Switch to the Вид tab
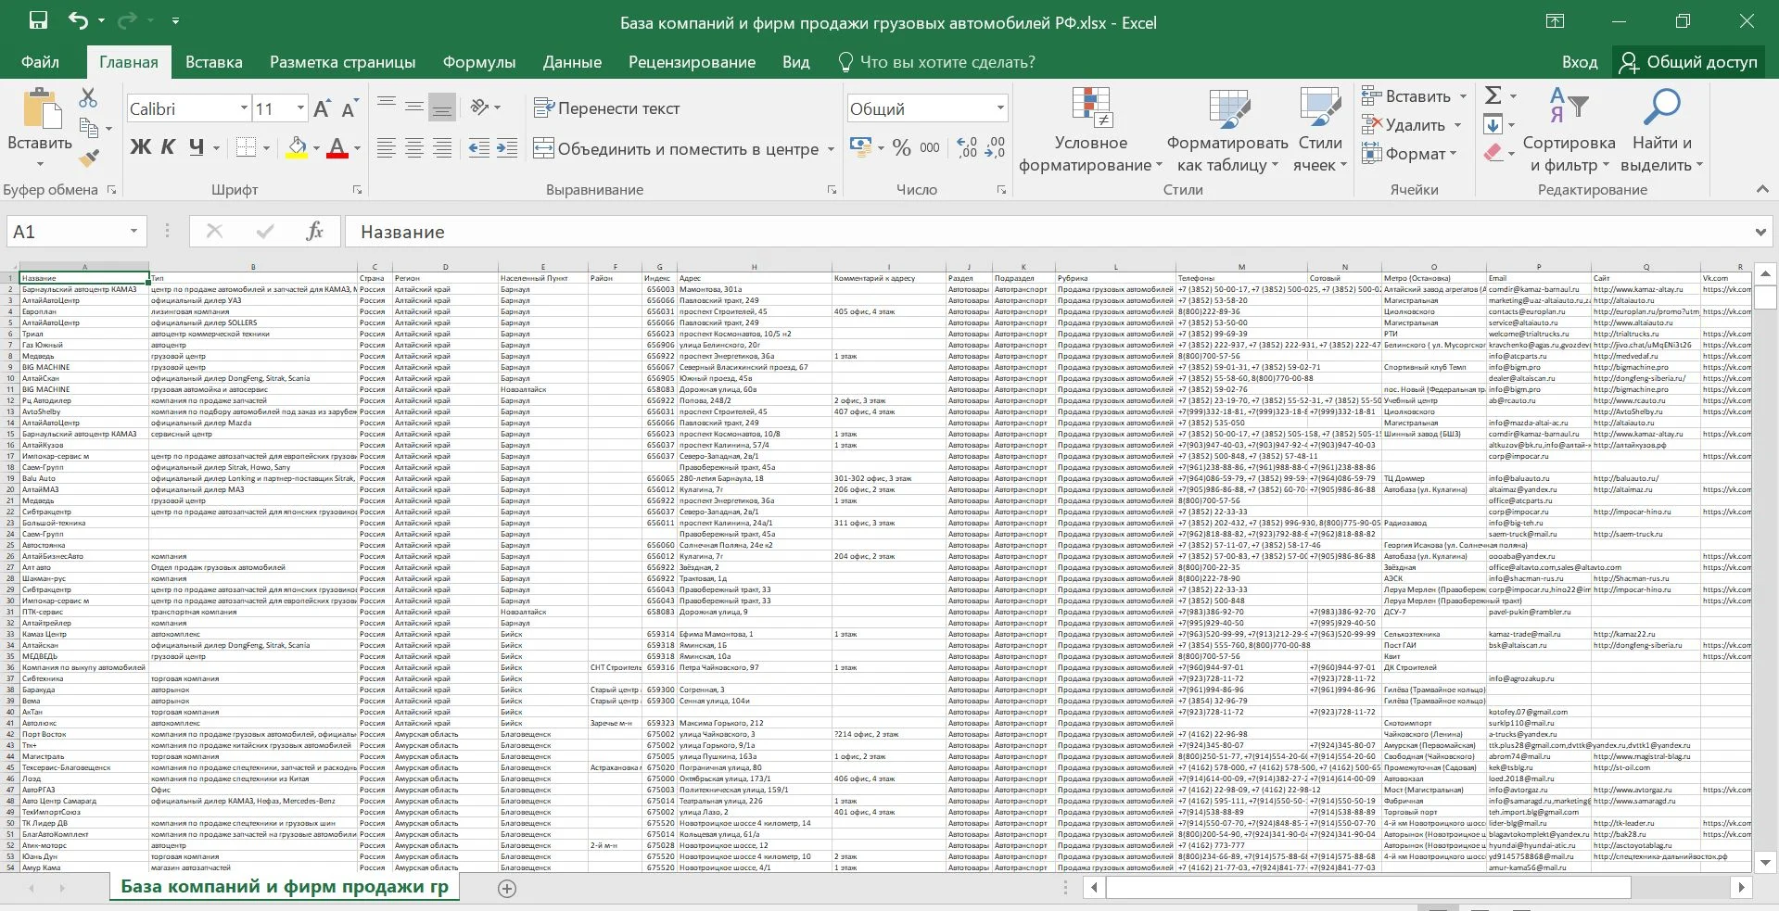The height and width of the screenshot is (911, 1779). (x=795, y=62)
